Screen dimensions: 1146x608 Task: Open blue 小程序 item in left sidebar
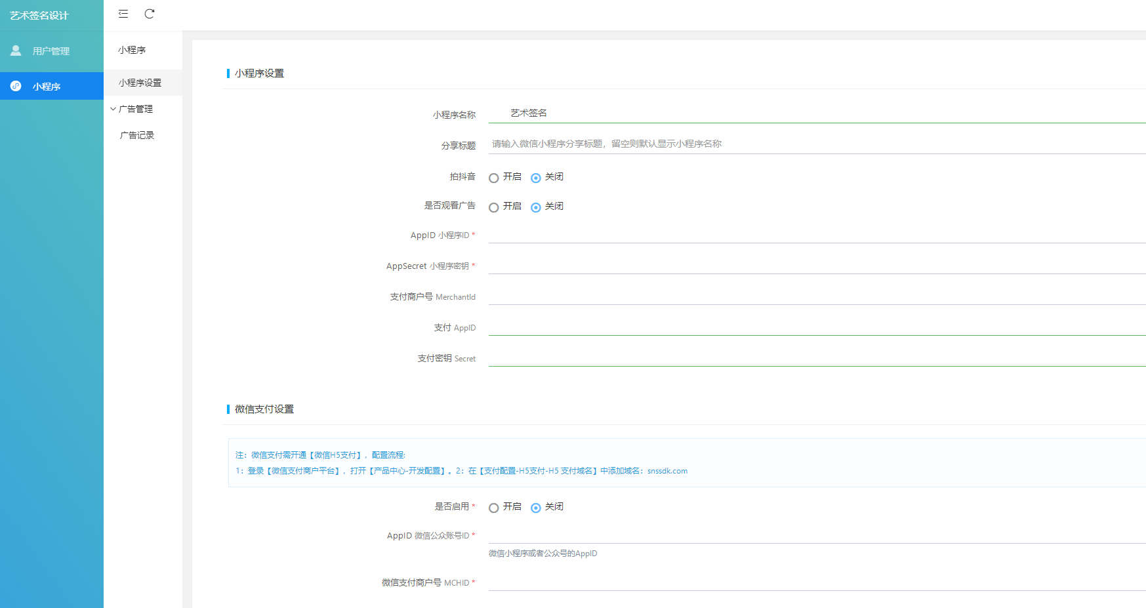point(52,86)
